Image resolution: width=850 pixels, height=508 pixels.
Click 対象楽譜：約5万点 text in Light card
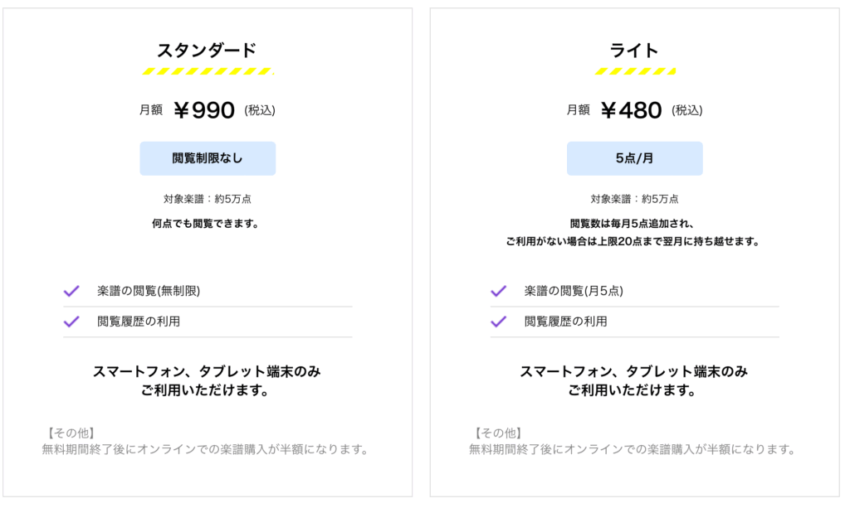click(x=635, y=199)
